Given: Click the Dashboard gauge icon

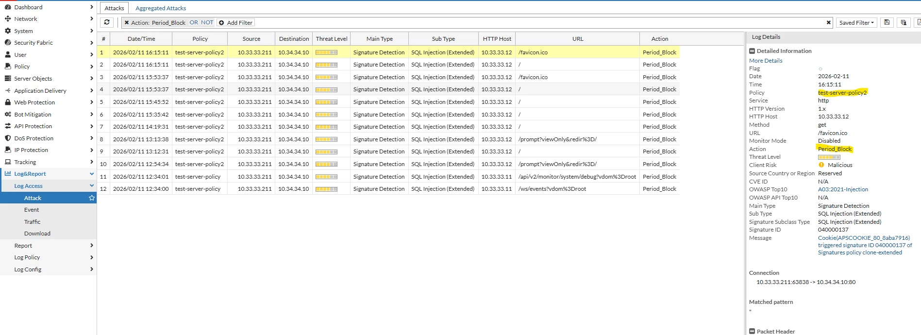Looking at the screenshot, I should point(8,7).
